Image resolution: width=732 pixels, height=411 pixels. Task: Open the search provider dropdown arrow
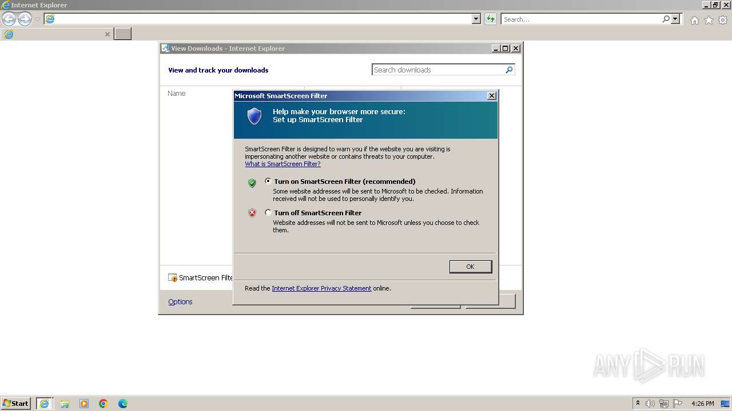675,19
